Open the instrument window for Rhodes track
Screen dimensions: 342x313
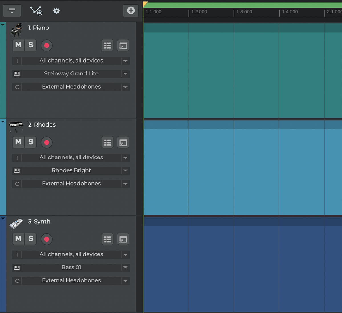(123, 142)
